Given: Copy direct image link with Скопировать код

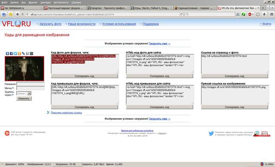Looking at the screenshot, I should pos(235,107).
